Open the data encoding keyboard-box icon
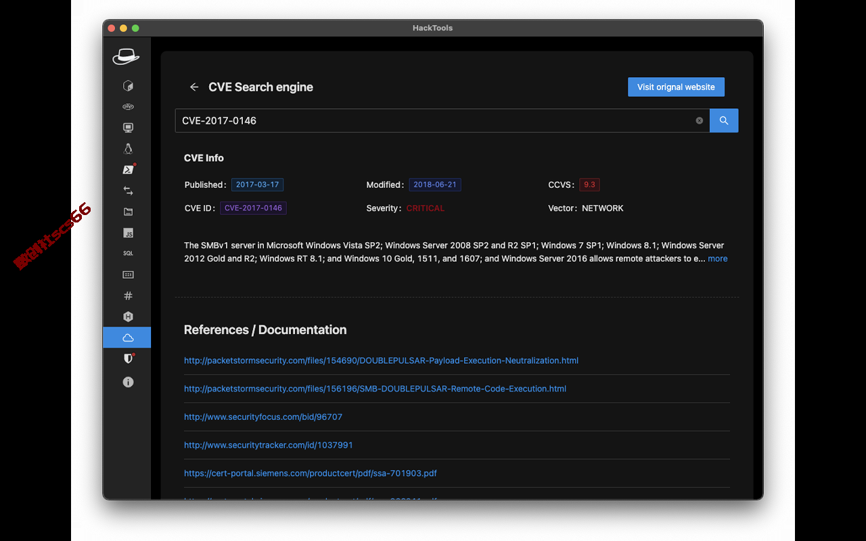 point(128,275)
